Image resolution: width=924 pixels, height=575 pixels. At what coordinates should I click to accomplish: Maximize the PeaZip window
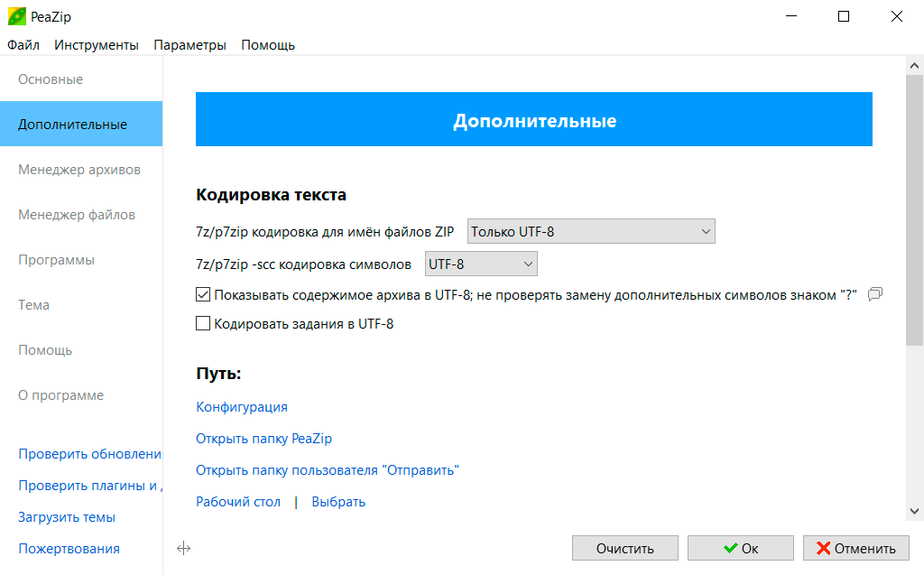click(844, 16)
